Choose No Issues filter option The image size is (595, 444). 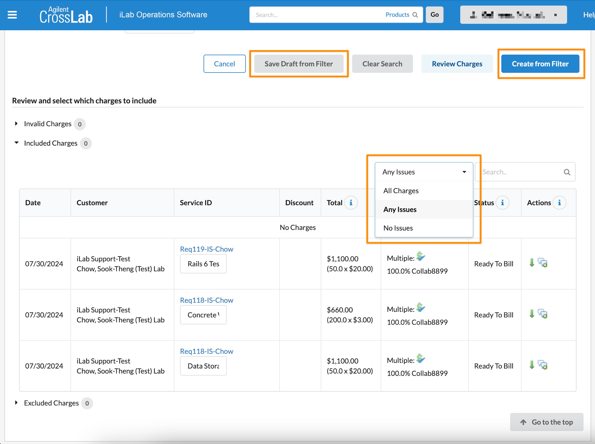click(x=398, y=228)
